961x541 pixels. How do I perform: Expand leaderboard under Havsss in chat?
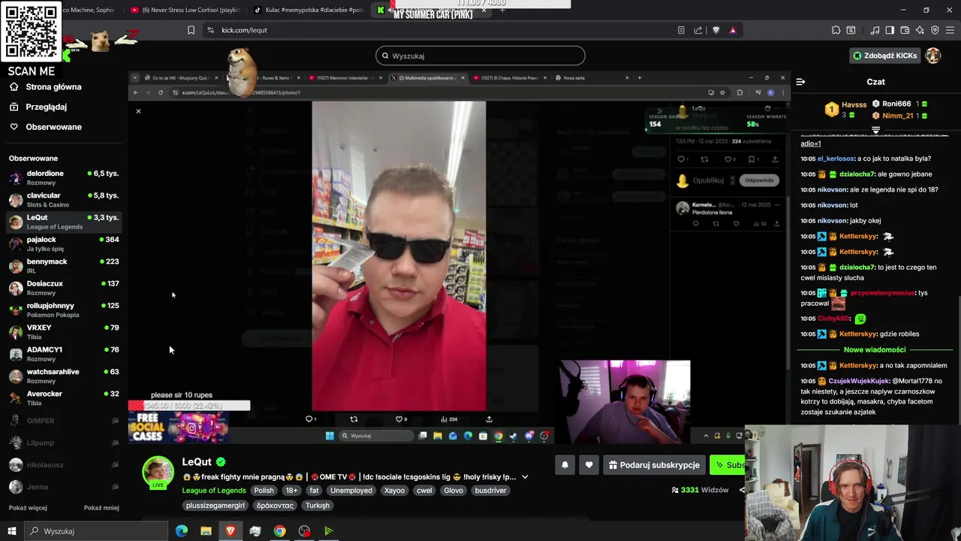pyautogui.click(x=875, y=130)
